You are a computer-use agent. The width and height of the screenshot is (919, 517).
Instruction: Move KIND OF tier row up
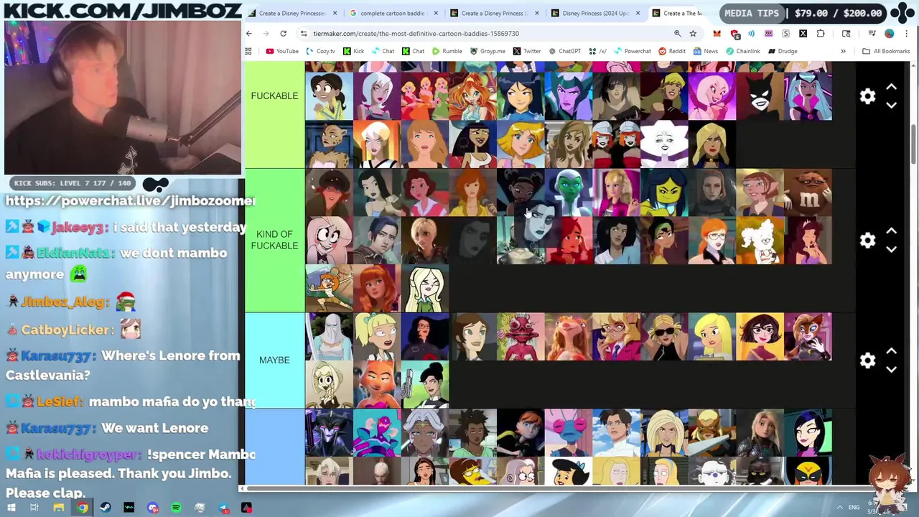pyautogui.click(x=891, y=230)
